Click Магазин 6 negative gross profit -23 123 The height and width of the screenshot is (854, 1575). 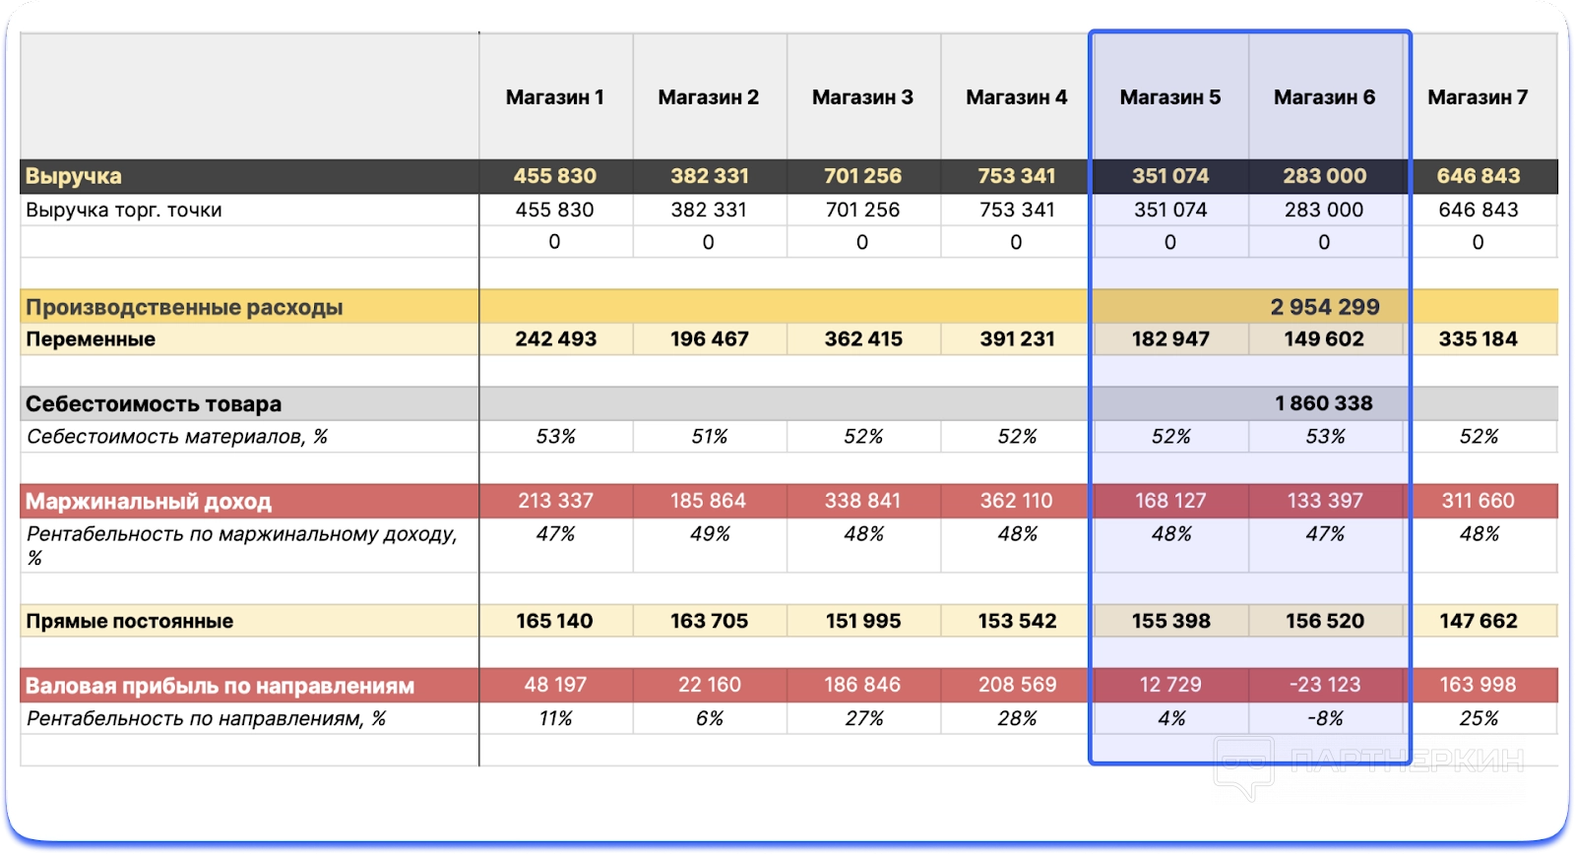point(1324,685)
